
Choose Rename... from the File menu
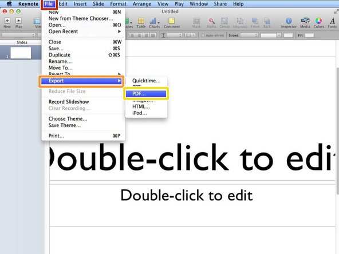[83, 61]
